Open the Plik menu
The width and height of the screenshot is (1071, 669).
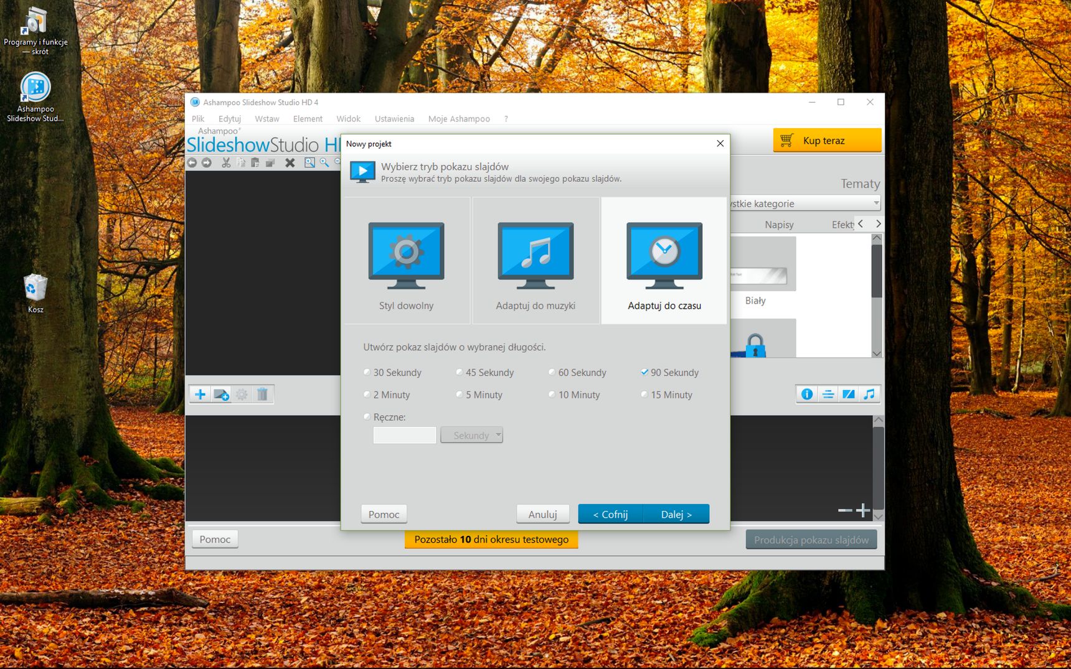(x=198, y=119)
